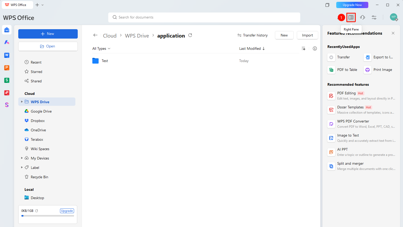Open the All Types filter dropdown

[101, 48]
